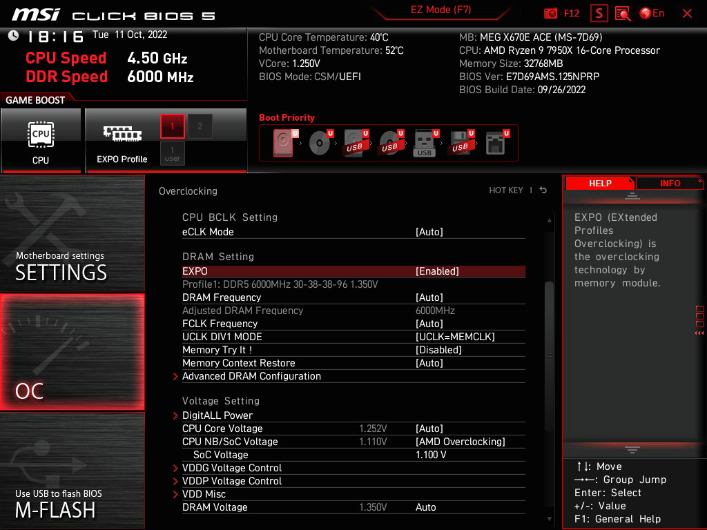Click the red arrows on the right edge
The image size is (707, 530).
[x=699, y=333]
